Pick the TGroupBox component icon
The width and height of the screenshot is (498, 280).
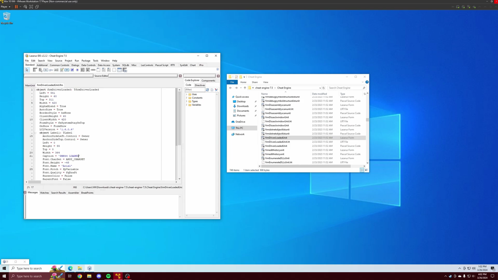point(99,70)
